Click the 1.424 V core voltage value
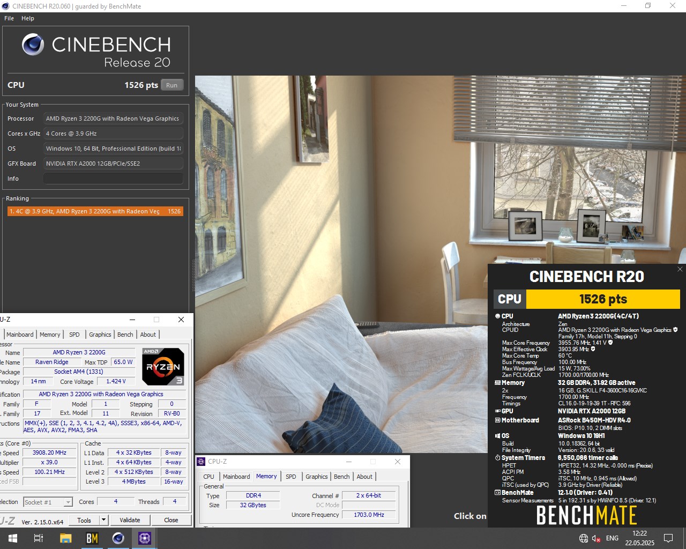Viewport: 686px width, 549px height. click(116, 381)
